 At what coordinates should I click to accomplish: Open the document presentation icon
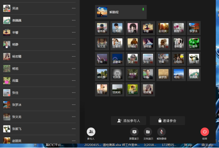click(x=148, y=132)
